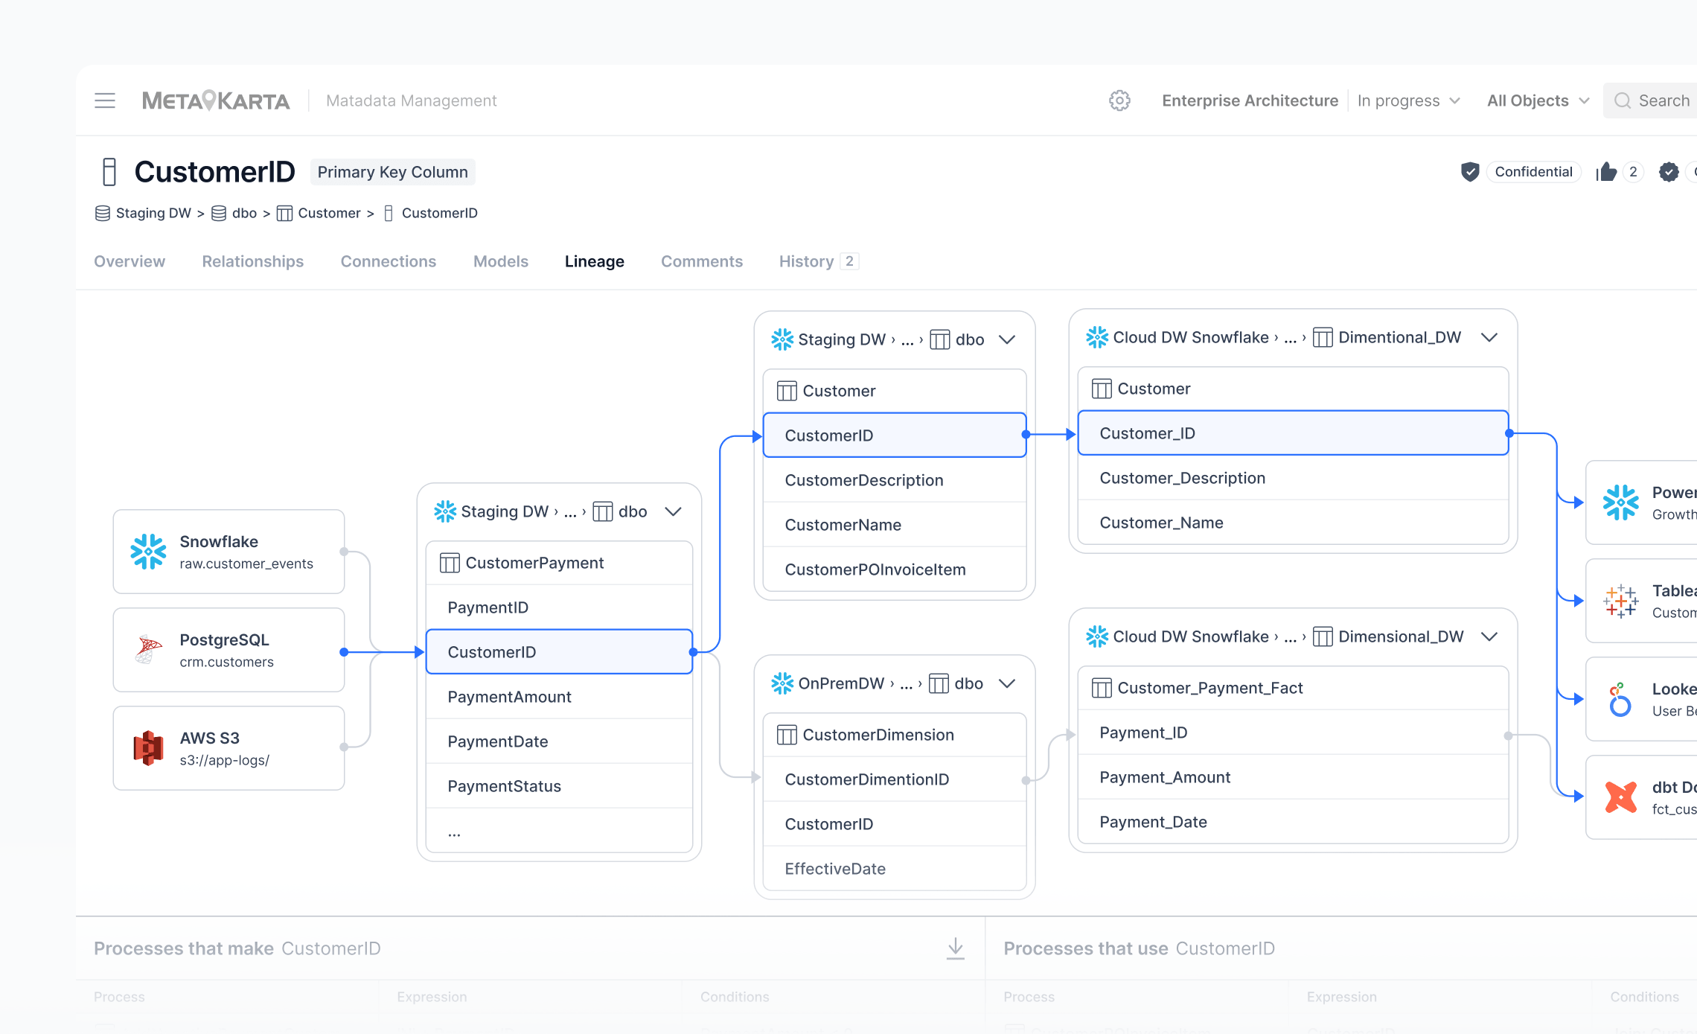
Task: Click the thumbs-up like icon
Action: (1606, 172)
